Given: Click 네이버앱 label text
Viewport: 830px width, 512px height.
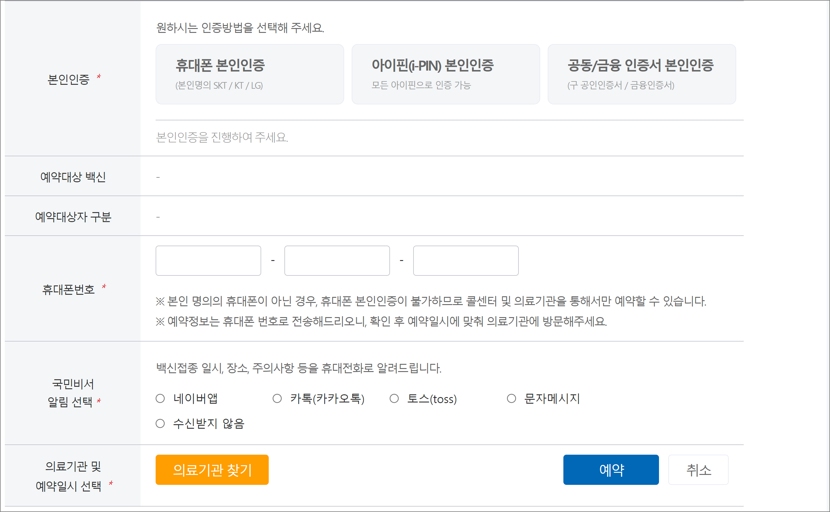Looking at the screenshot, I should click(x=195, y=399).
